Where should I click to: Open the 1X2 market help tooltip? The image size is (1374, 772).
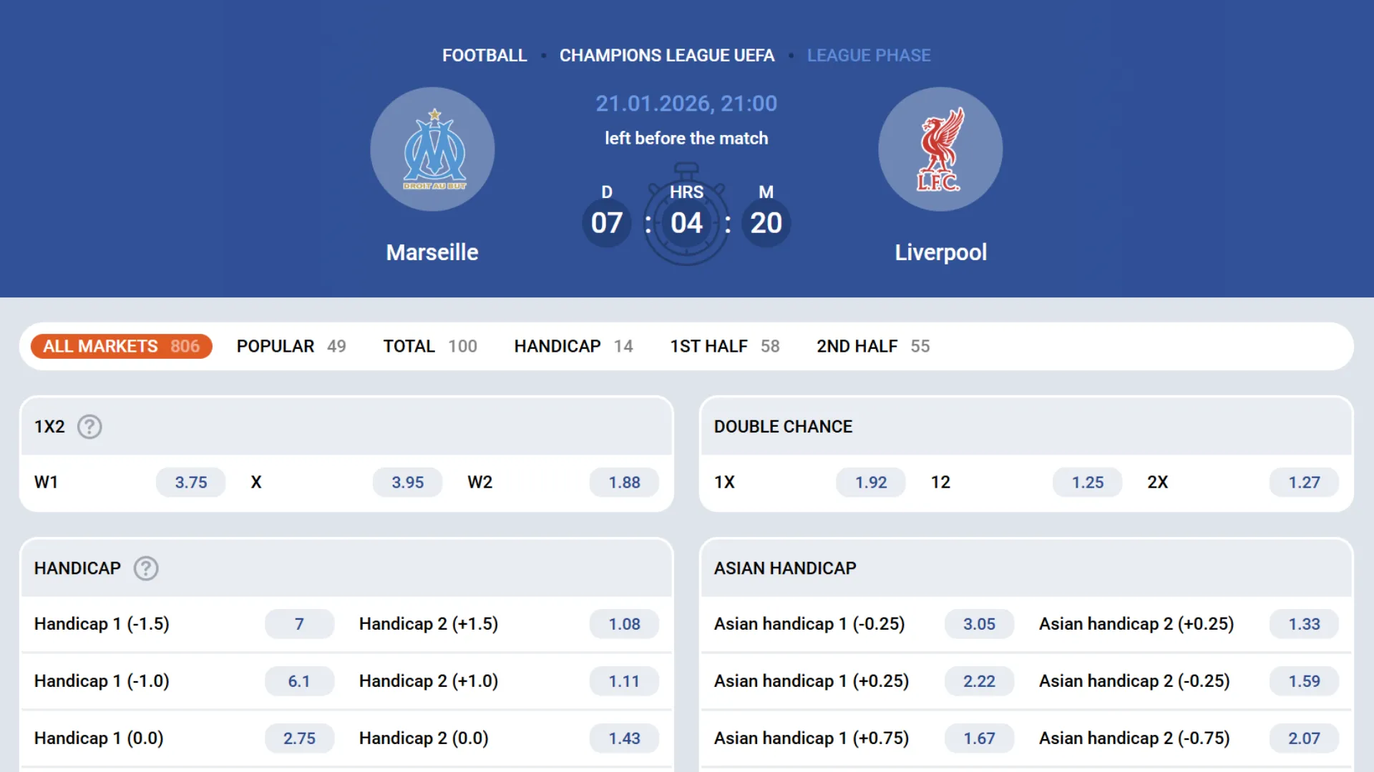(89, 427)
